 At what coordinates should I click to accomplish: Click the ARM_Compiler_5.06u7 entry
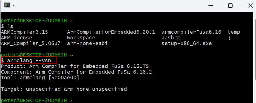(x=31, y=43)
